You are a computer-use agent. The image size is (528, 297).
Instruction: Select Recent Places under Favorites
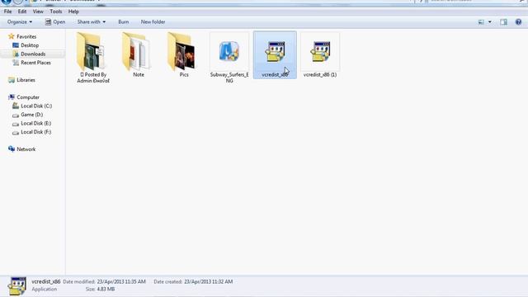point(35,63)
